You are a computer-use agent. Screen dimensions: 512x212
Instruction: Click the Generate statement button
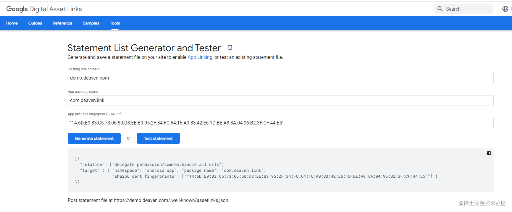click(94, 138)
